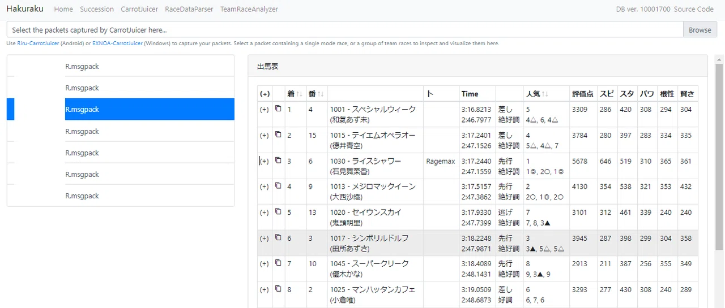Copy row of メジロマックイーン entry

click(x=278, y=186)
